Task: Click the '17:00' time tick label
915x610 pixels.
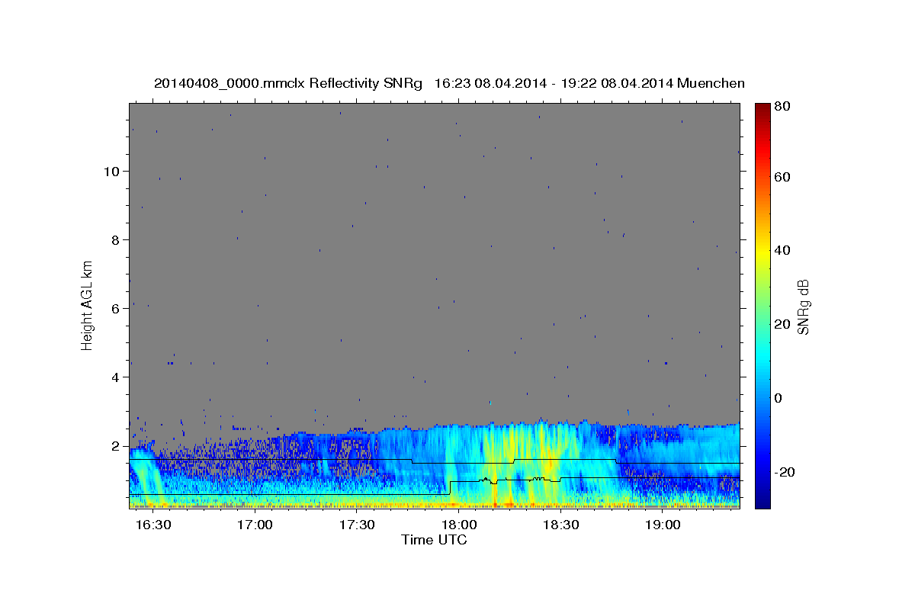Action: pyautogui.click(x=255, y=525)
